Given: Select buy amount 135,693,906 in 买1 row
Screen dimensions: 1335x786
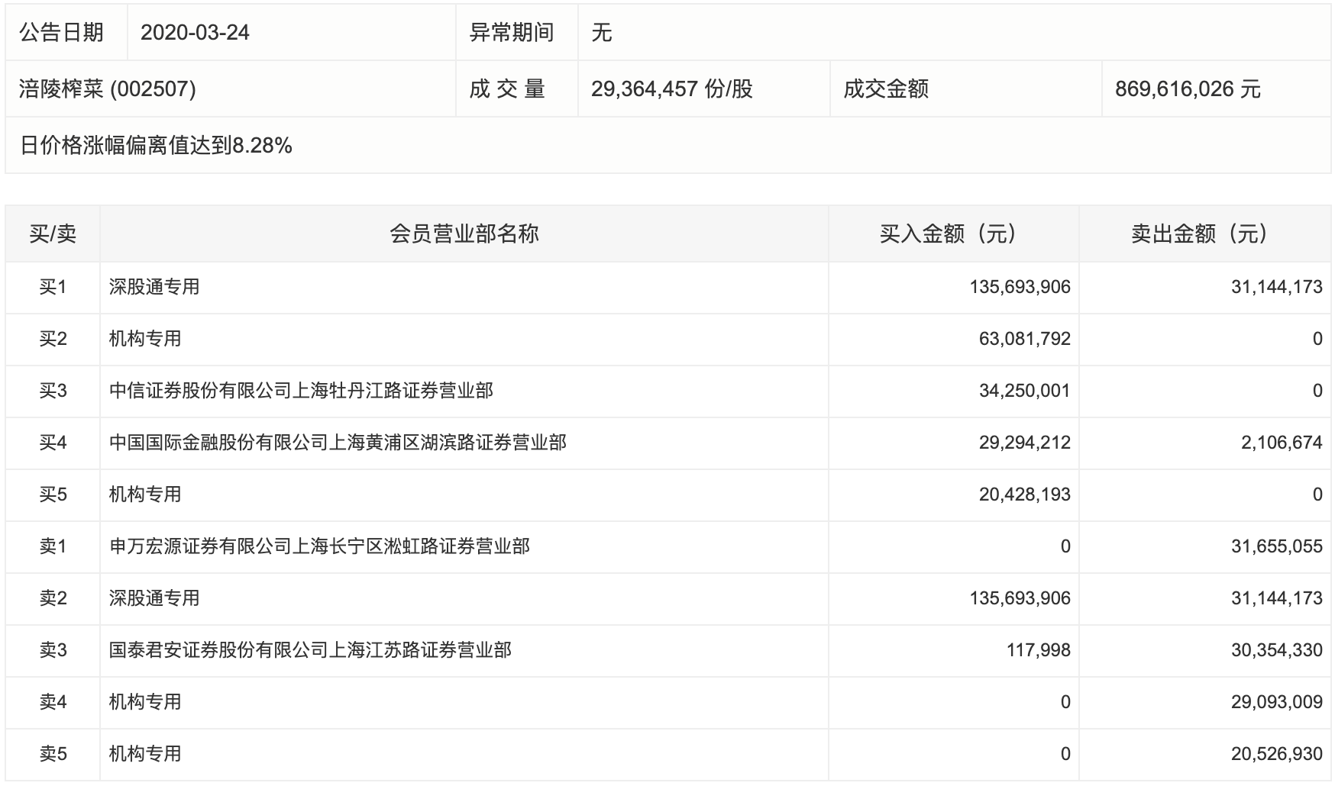Looking at the screenshot, I should pyautogui.click(x=1020, y=287).
